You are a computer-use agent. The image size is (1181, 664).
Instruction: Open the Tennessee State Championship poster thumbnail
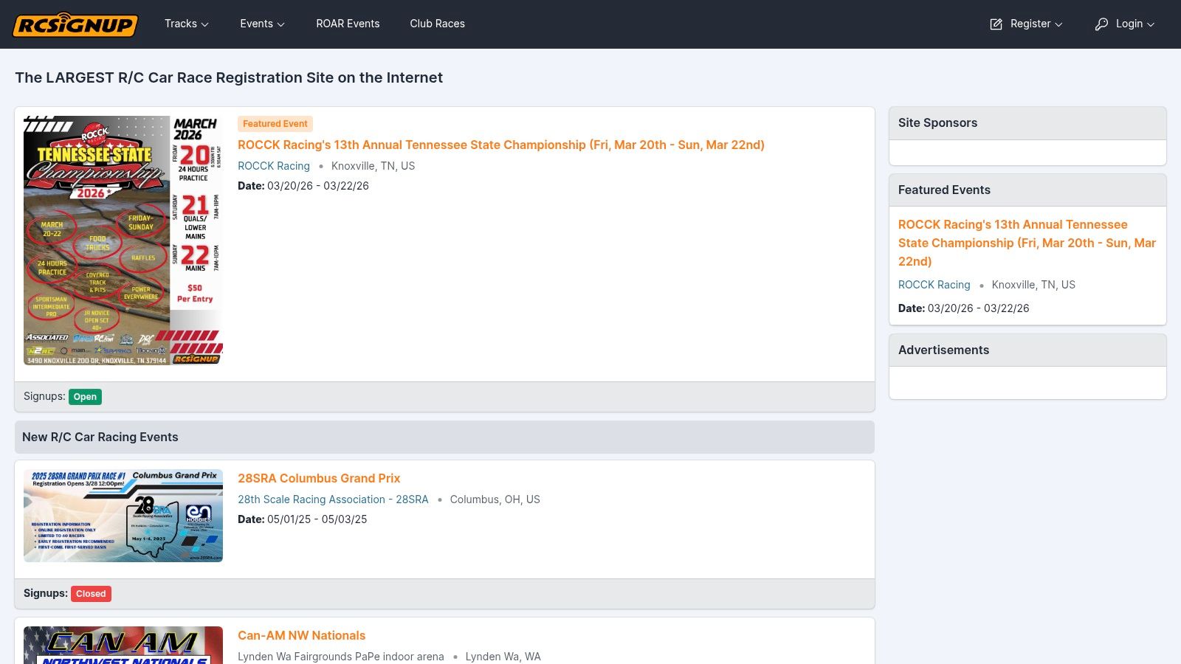click(x=123, y=241)
